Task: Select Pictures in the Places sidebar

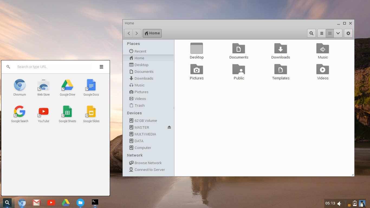Action: click(148, 92)
